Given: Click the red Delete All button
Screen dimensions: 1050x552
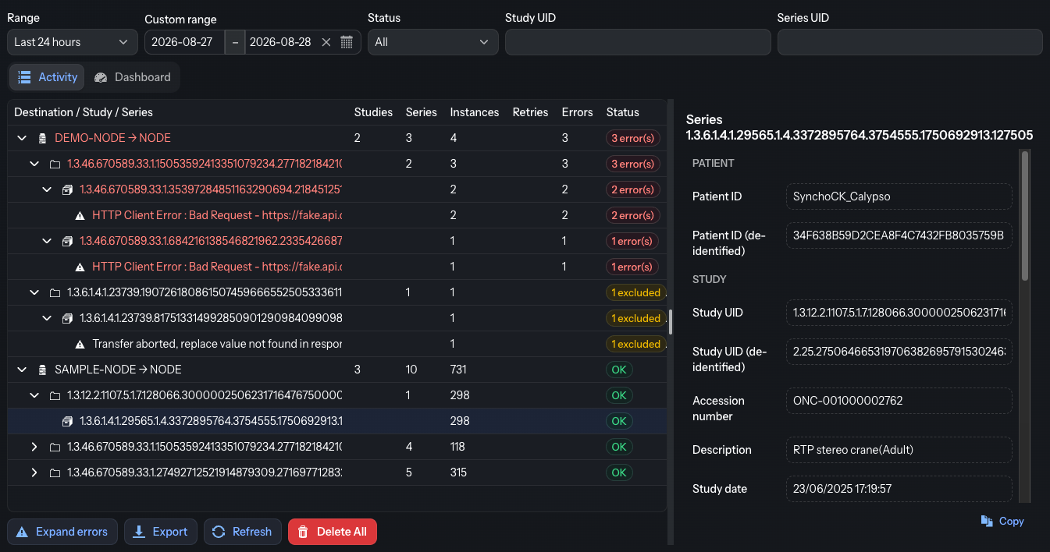Looking at the screenshot, I should [333, 532].
